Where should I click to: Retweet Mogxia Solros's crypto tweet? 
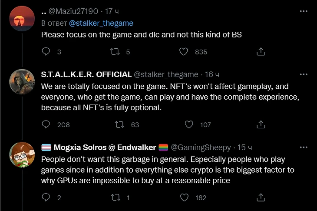click(x=116, y=198)
